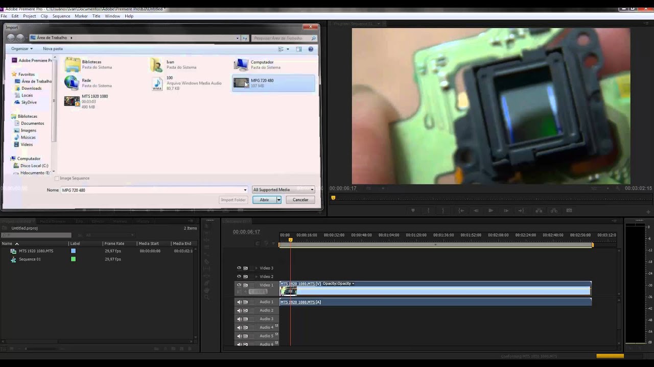Image resolution: width=654 pixels, height=367 pixels.
Task: Click the Cancelar button
Action: click(x=300, y=200)
